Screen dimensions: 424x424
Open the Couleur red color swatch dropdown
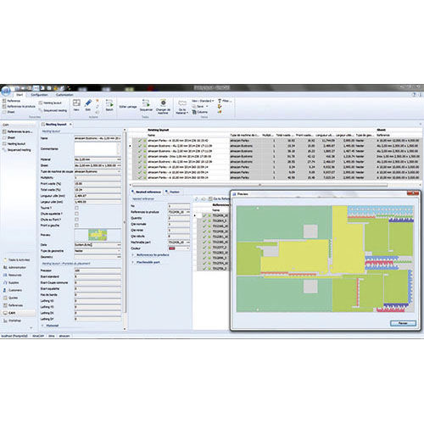(179, 248)
